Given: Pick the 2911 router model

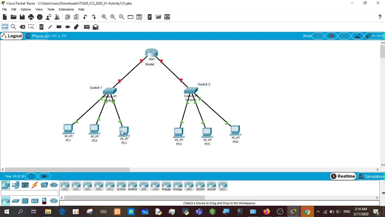Looking at the screenshot, I should point(110,186).
